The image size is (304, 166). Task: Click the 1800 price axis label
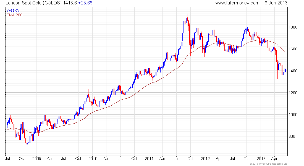click(293, 27)
